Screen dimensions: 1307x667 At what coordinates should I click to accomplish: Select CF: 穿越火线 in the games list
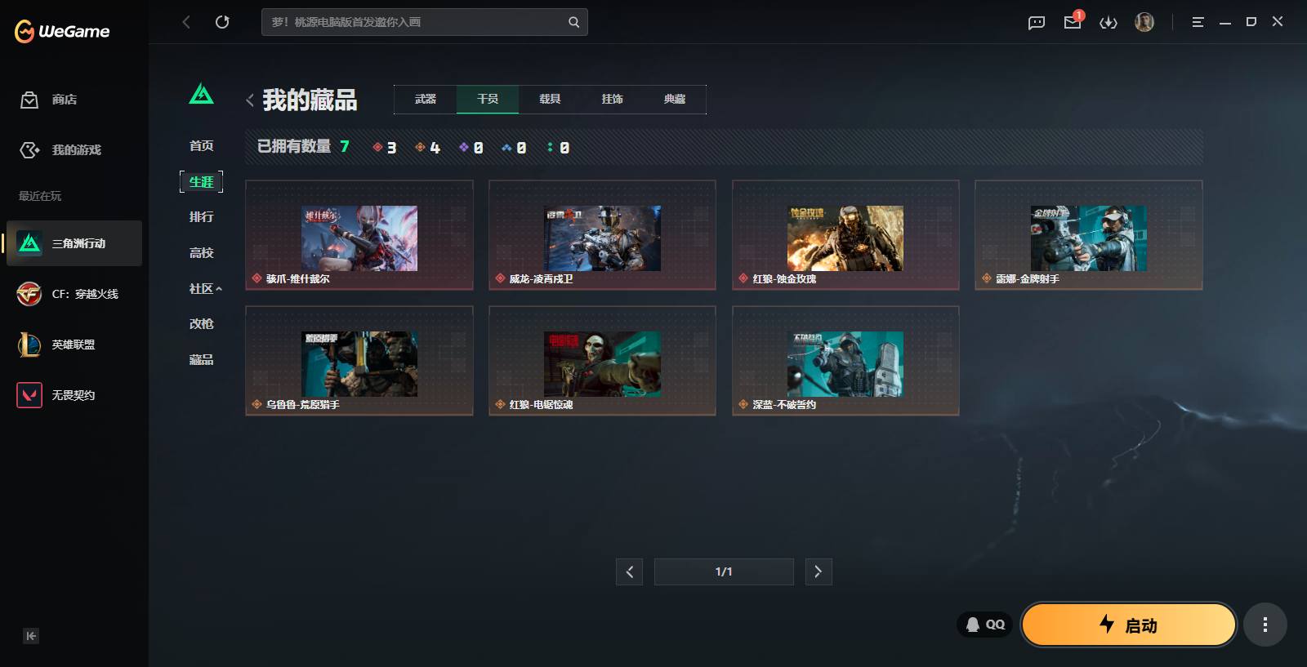coord(74,294)
